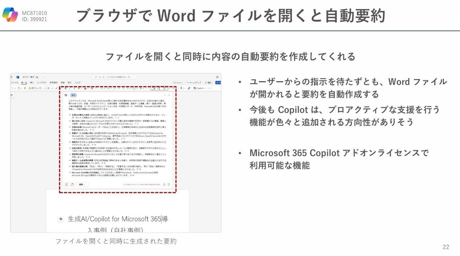
Task: Click the 要約 summary label chip
Action: pos(74,95)
